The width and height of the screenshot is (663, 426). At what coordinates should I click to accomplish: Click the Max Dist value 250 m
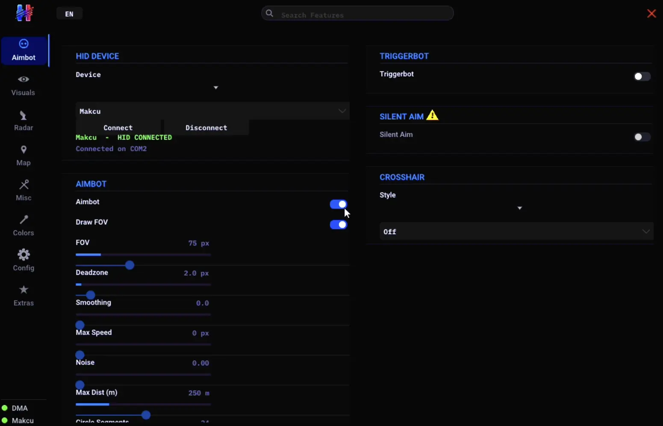[x=199, y=393]
